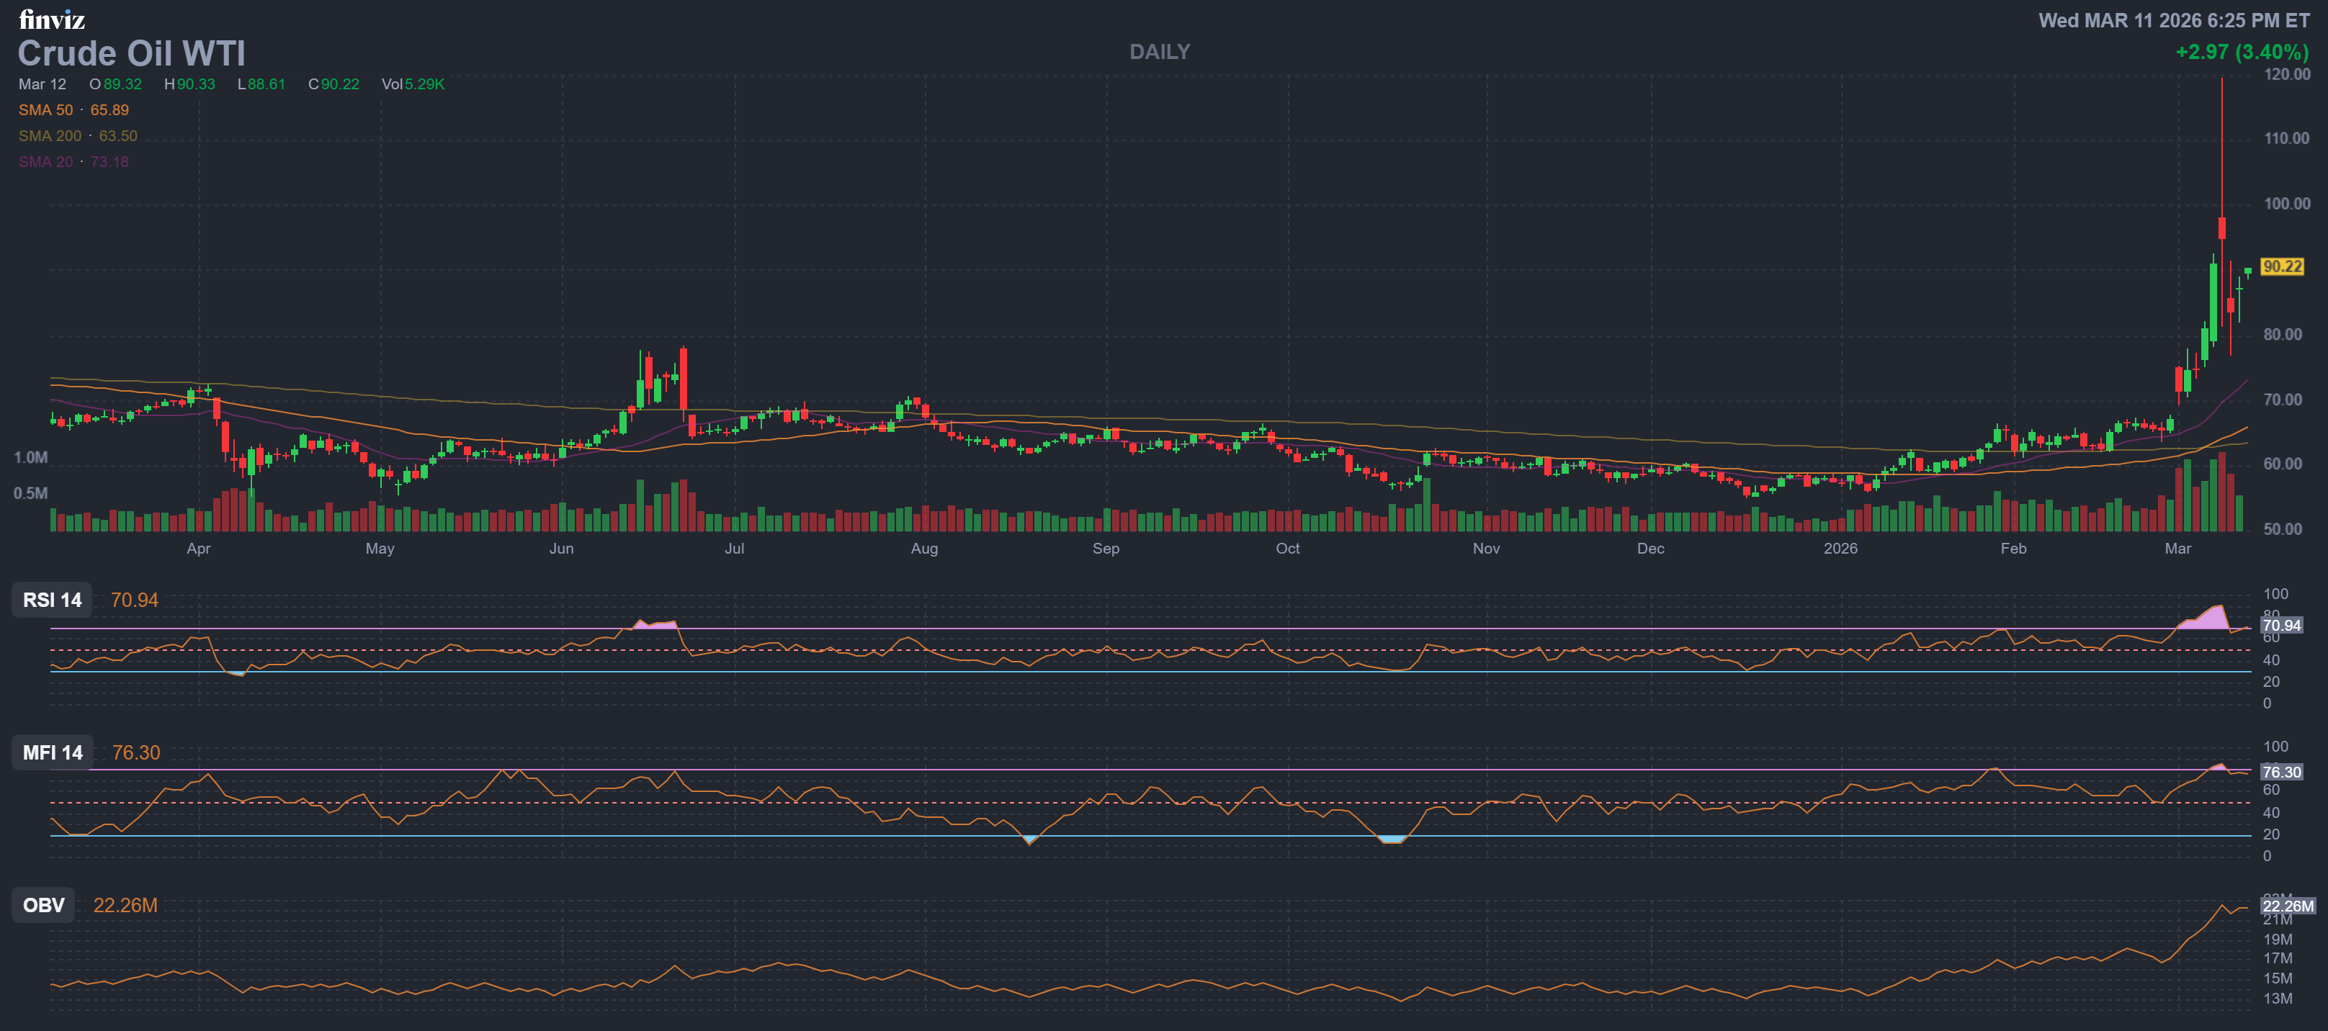Click the 22.26M OBV axis value tag

(x=2288, y=906)
